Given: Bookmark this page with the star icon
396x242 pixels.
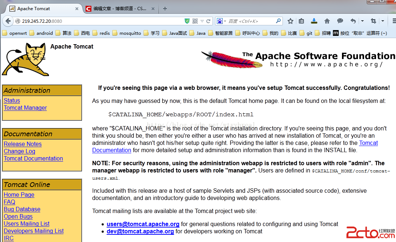Looking at the screenshot, I should coord(290,21).
